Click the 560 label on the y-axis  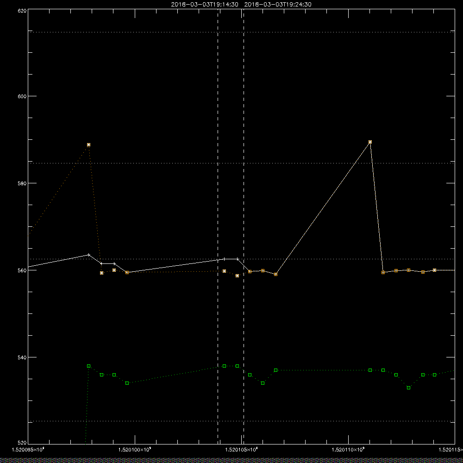click(x=22, y=270)
